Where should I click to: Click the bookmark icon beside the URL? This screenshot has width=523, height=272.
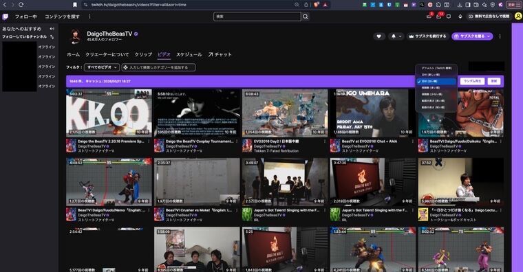point(75,5)
